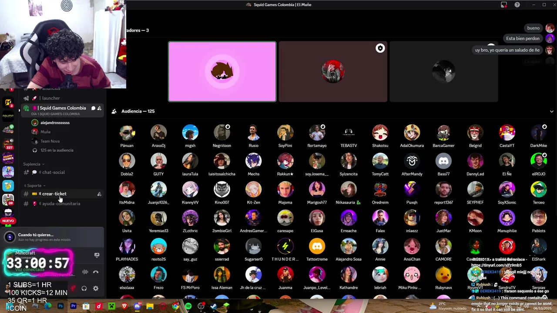Disconnect from voice with the hang-up icon

(x=96, y=272)
